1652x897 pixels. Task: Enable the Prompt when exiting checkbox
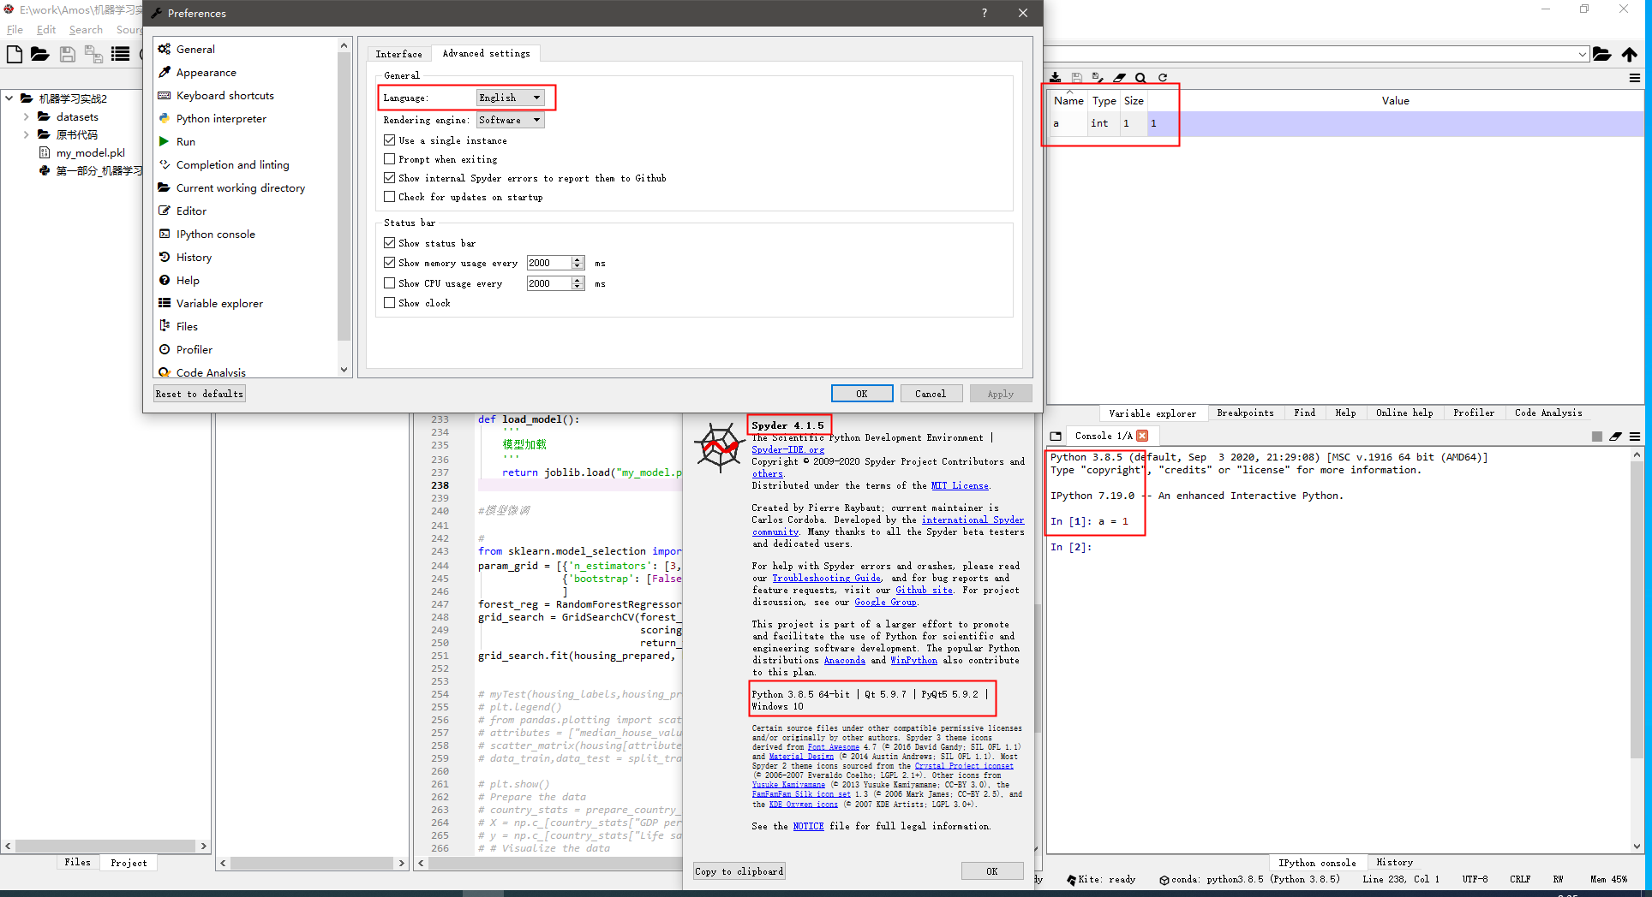(390, 158)
